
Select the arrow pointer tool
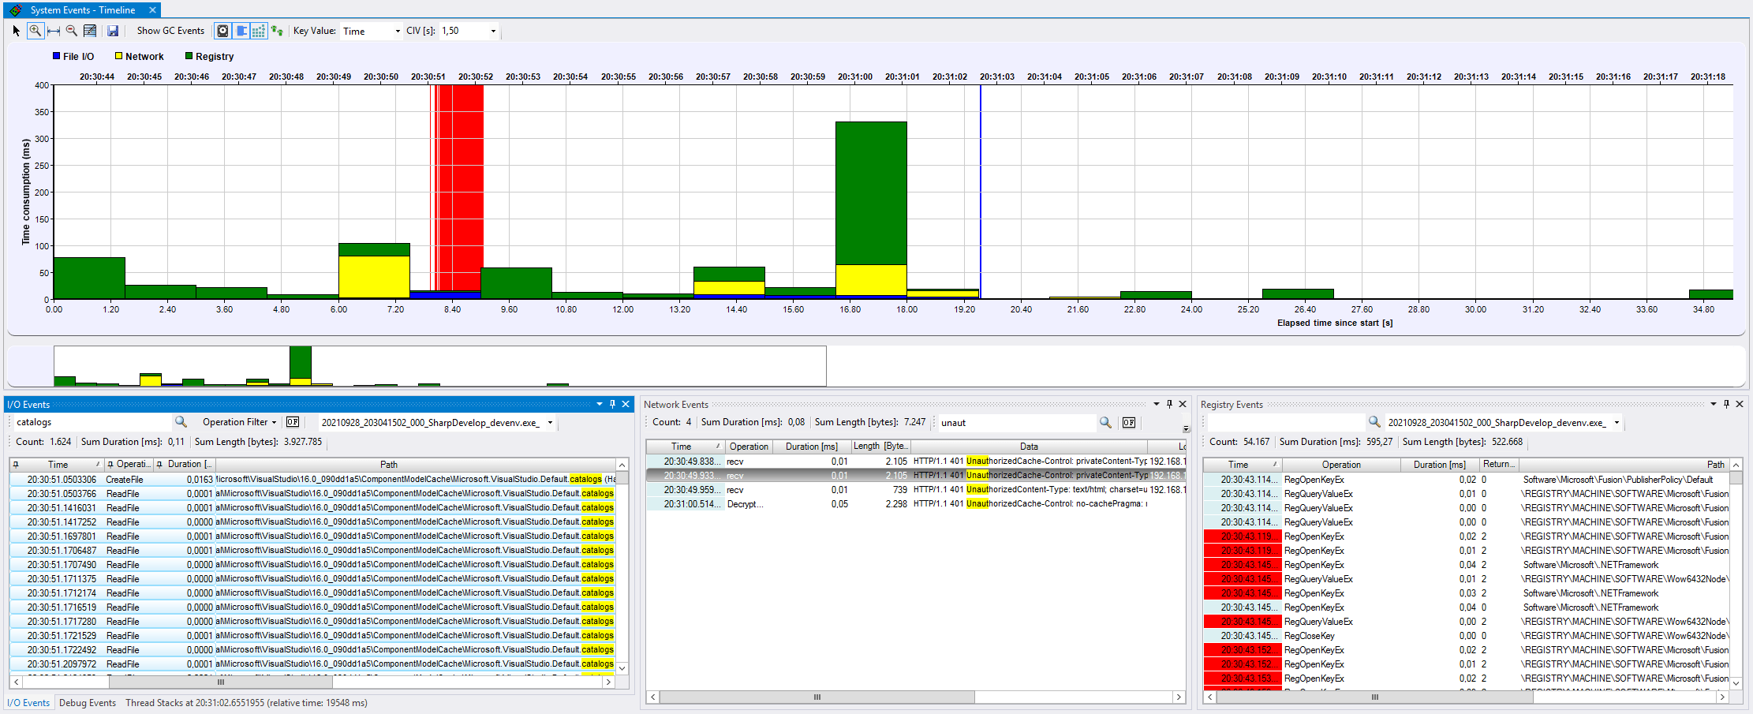pos(15,31)
